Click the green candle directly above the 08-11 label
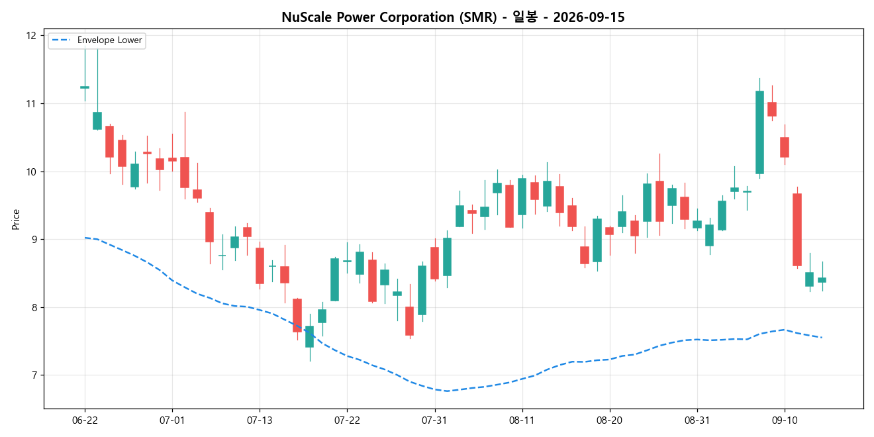The height and width of the screenshot is (437, 874). (522, 196)
